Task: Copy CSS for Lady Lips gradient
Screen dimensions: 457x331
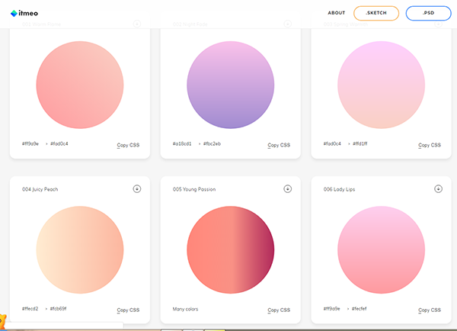Action: click(x=430, y=310)
